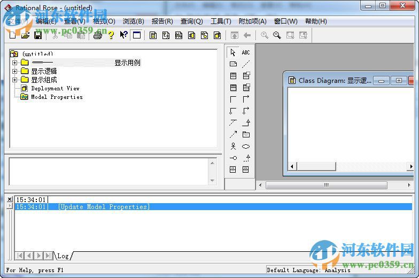The height and width of the screenshot is (278, 419).
Task: Click inside the documentation text area
Action: click(x=109, y=171)
